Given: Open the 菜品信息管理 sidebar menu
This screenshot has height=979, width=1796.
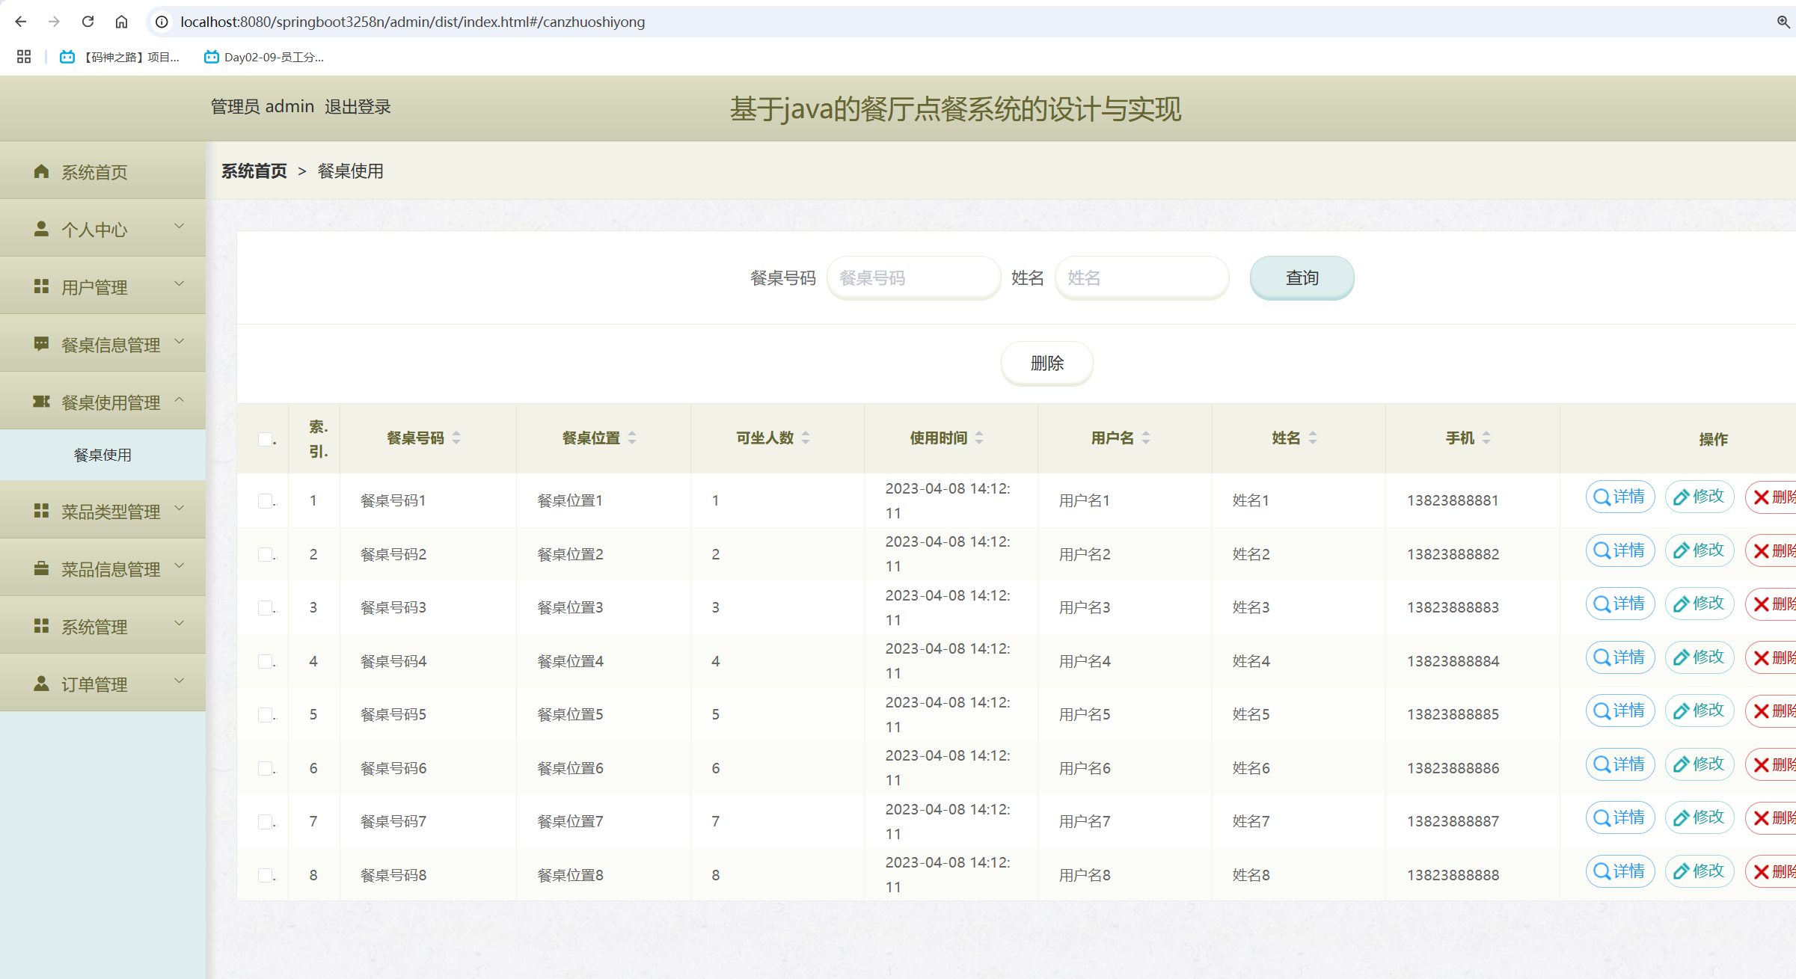Looking at the screenshot, I should 102,568.
